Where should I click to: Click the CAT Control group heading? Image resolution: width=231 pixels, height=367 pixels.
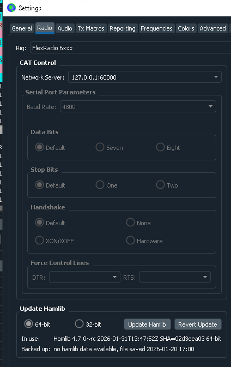pos(38,63)
